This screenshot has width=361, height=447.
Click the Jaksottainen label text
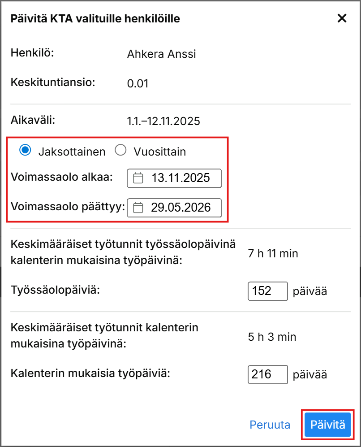click(72, 152)
